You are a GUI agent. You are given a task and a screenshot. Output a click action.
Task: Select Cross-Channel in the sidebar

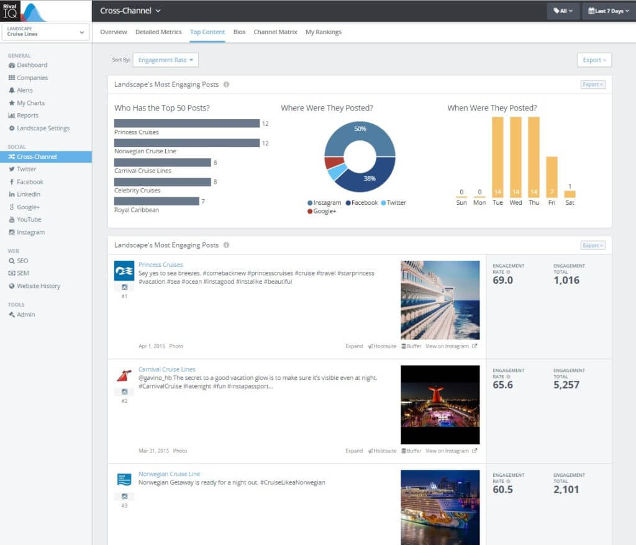[46, 156]
